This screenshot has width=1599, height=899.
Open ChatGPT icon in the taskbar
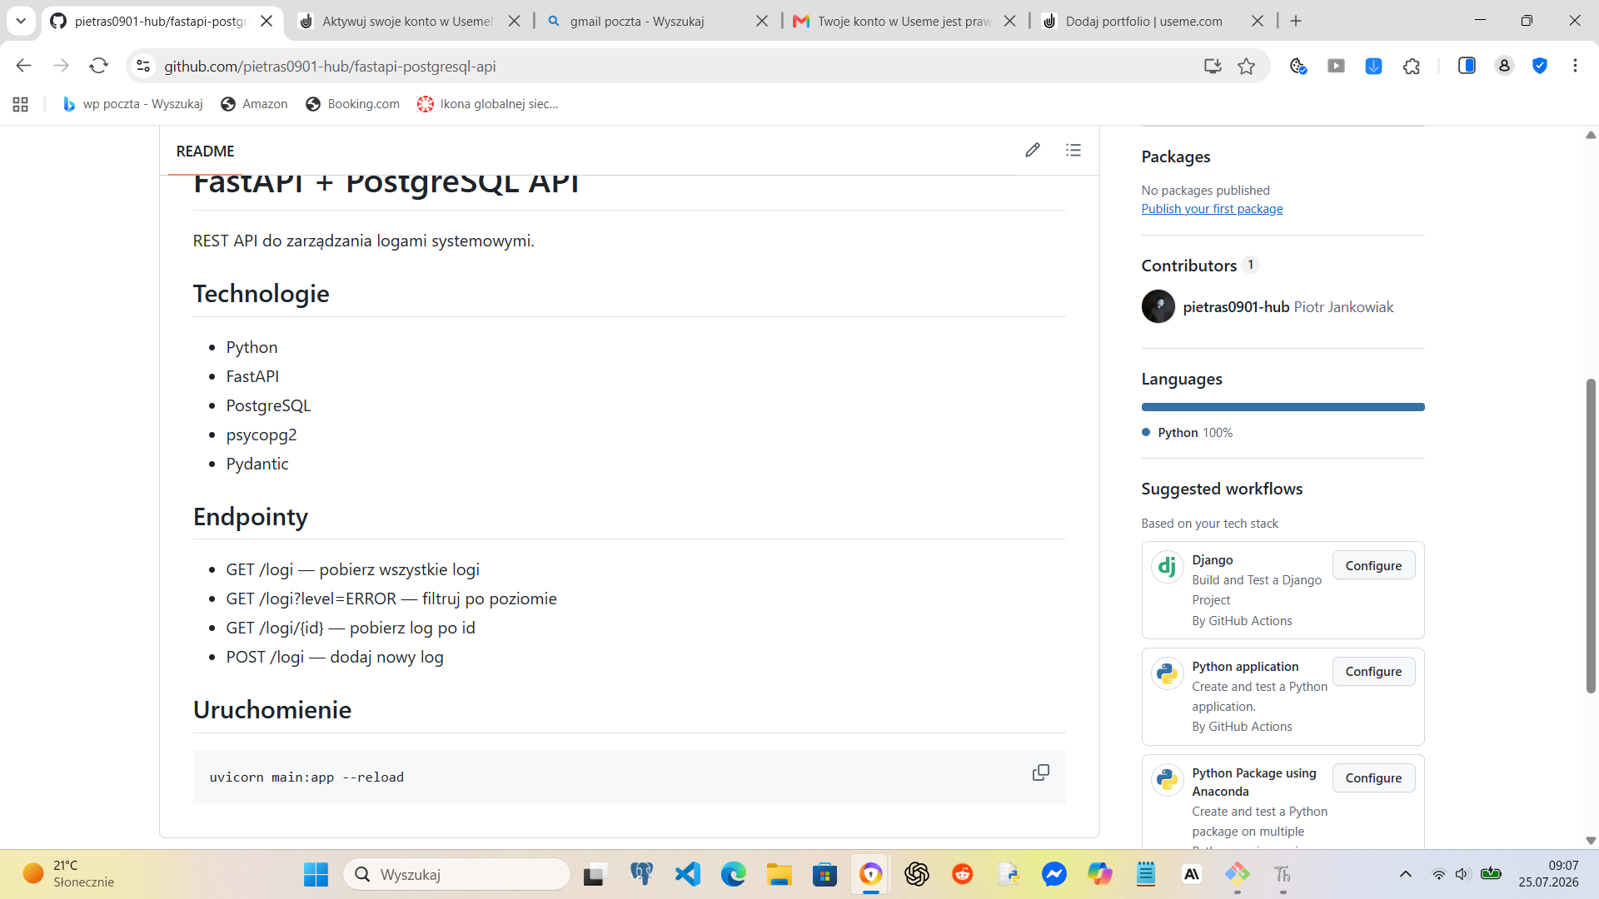[x=917, y=874]
